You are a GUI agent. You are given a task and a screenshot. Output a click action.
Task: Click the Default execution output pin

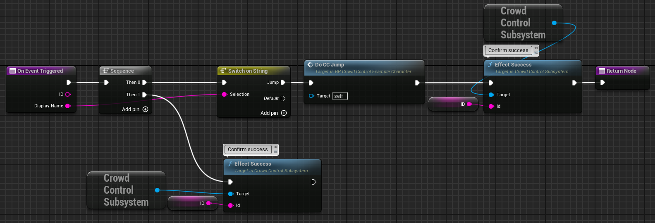(x=283, y=99)
